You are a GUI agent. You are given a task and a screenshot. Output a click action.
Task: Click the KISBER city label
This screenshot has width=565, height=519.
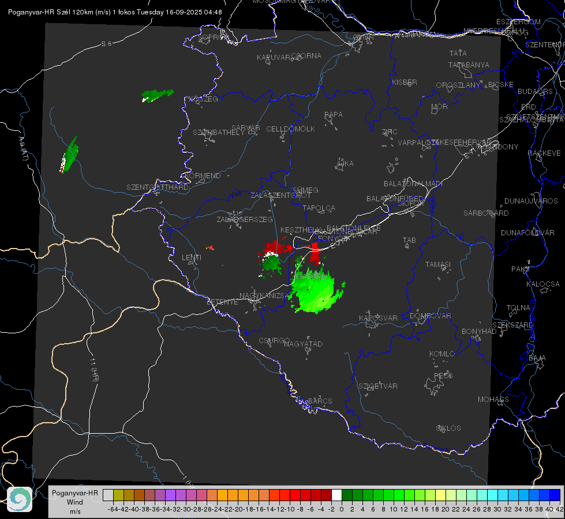tap(405, 82)
